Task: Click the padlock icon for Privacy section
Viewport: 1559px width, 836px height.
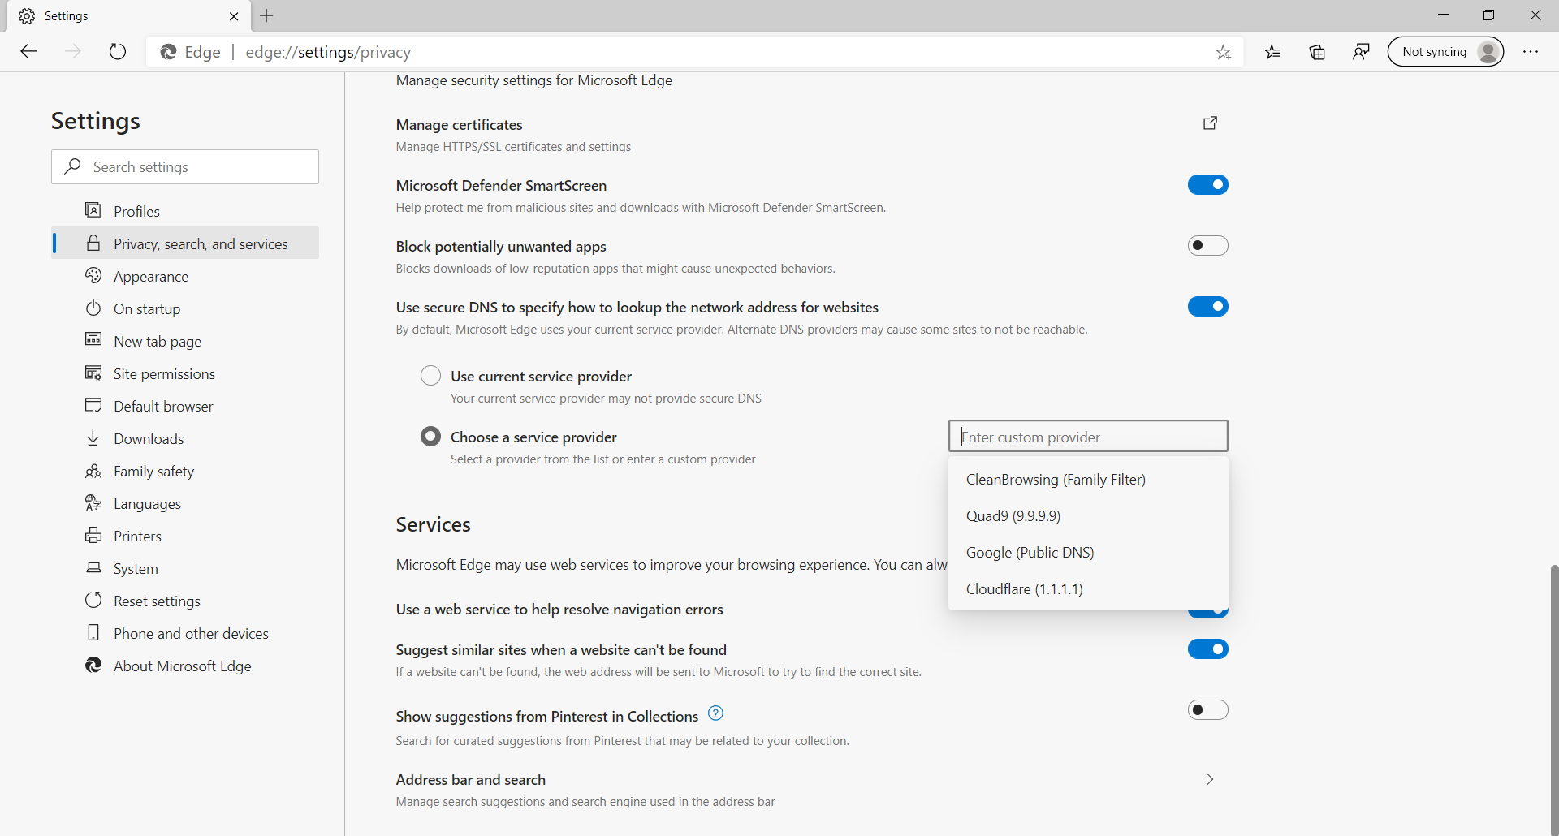Action: tap(93, 243)
